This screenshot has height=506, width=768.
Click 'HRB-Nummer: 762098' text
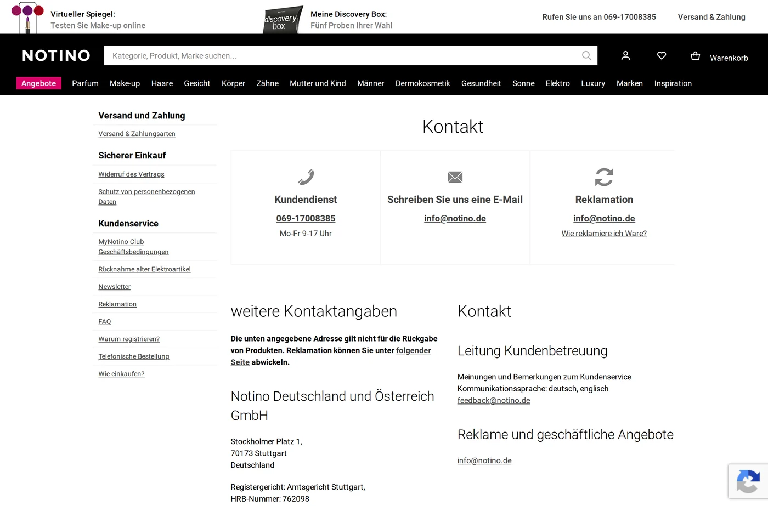270,499
